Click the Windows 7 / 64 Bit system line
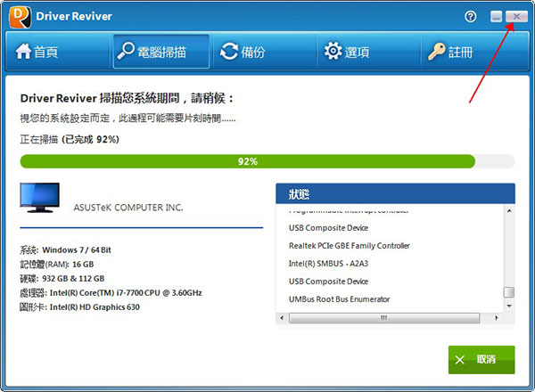The width and height of the screenshot is (535, 392). click(65, 249)
